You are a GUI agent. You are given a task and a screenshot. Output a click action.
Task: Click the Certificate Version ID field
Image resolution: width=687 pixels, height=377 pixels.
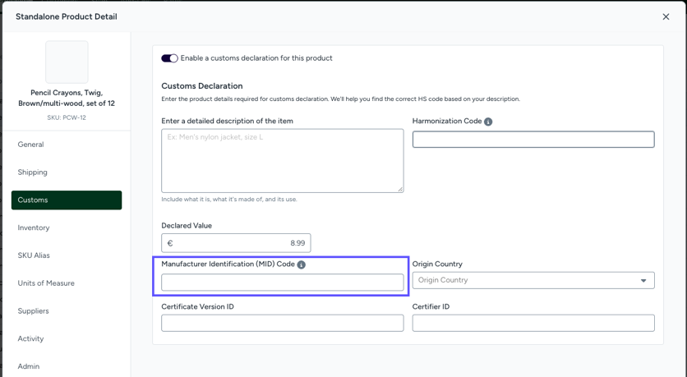click(x=282, y=323)
